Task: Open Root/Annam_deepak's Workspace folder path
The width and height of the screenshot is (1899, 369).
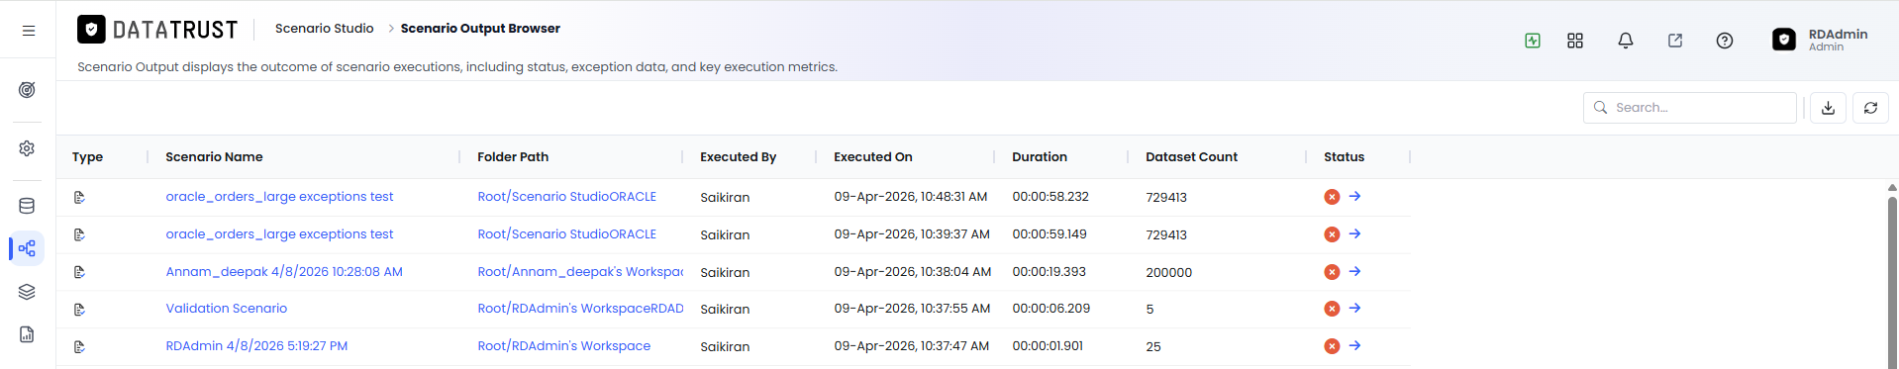Action: pos(580,272)
